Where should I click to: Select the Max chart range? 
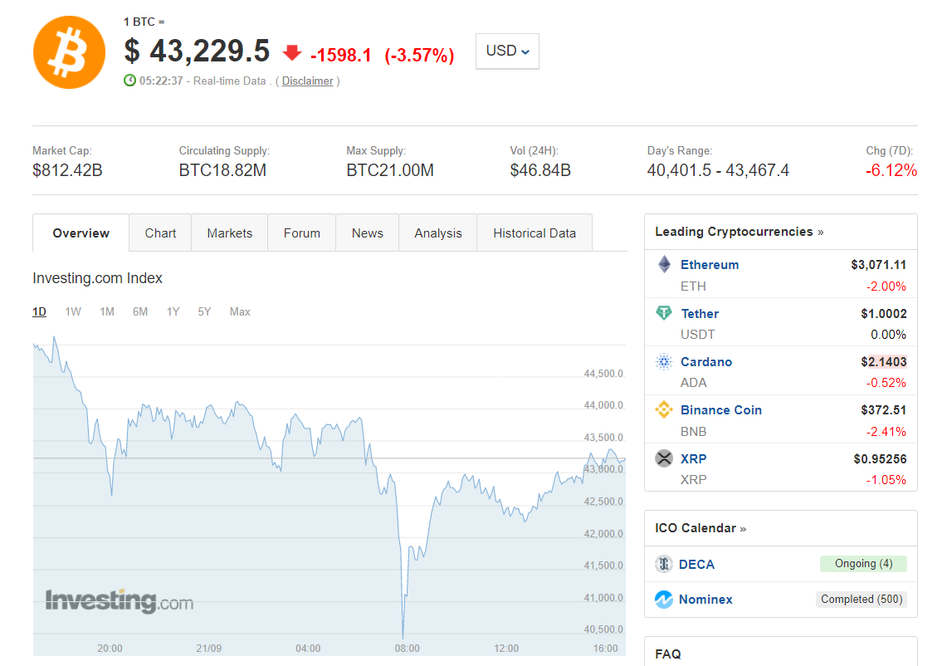[240, 311]
